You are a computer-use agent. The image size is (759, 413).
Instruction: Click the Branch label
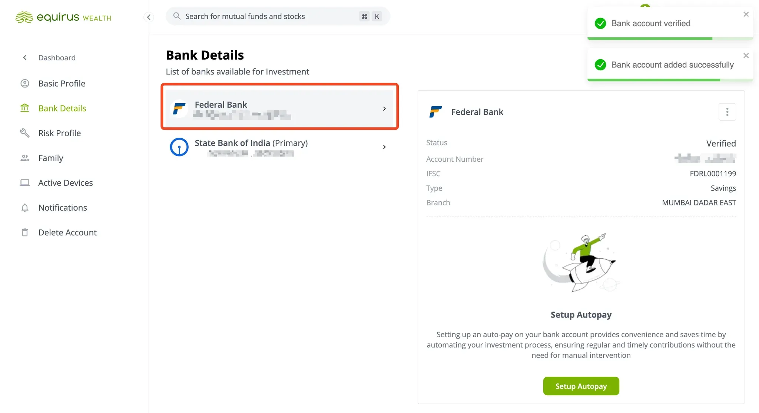(x=438, y=203)
